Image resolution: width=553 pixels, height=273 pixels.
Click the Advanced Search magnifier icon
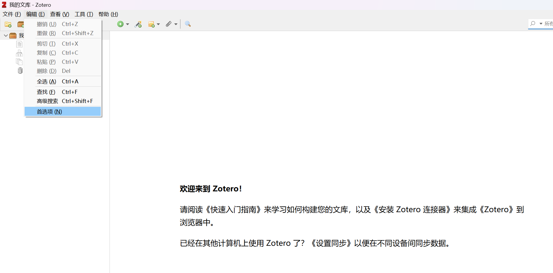tap(188, 24)
